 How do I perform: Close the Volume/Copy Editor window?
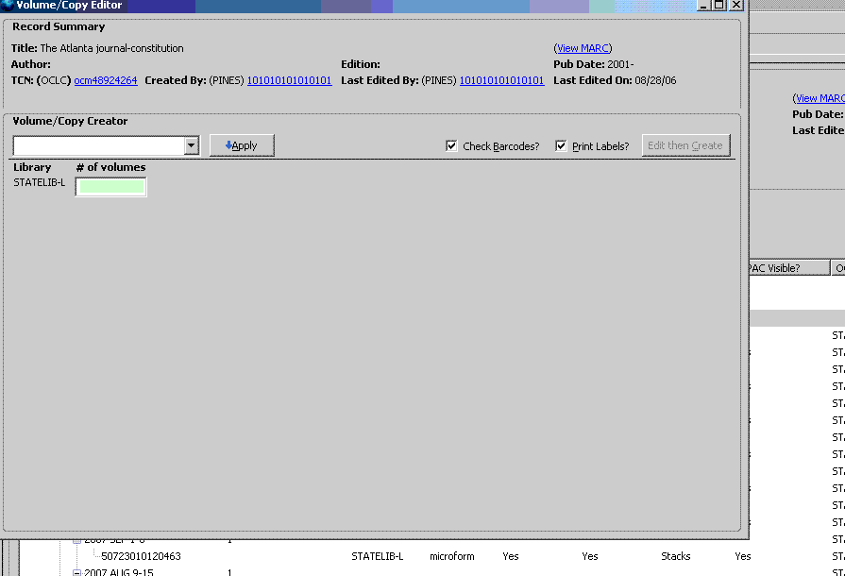[x=736, y=5]
